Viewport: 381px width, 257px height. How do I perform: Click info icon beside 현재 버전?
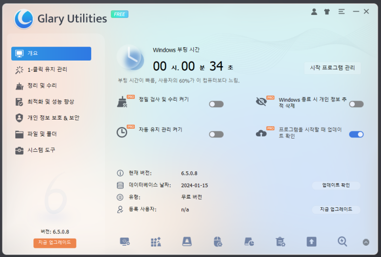coord(120,173)
